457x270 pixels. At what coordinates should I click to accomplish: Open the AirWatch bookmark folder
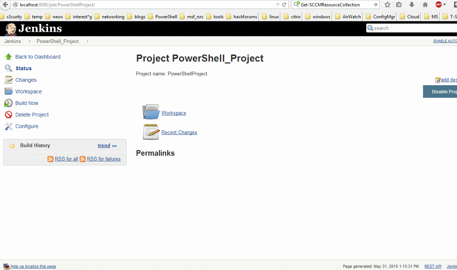pyautogui.click(x=348, y=16)
